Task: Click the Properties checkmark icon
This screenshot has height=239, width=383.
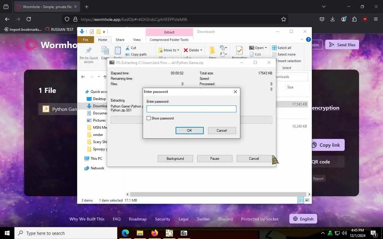Action: pyautogui.click(x=239, y=50)
